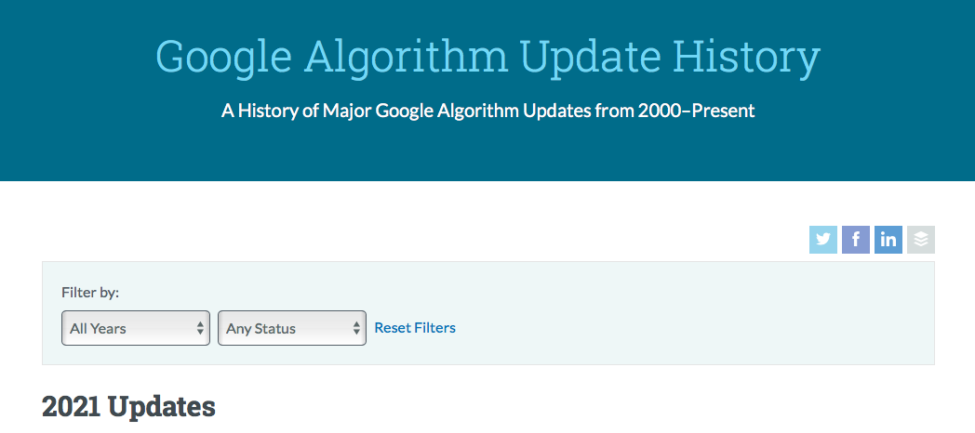Click the Google Algorithm Update History title
Image resolution: width=975 pixels, height=433 pixels.
[487, 58]
